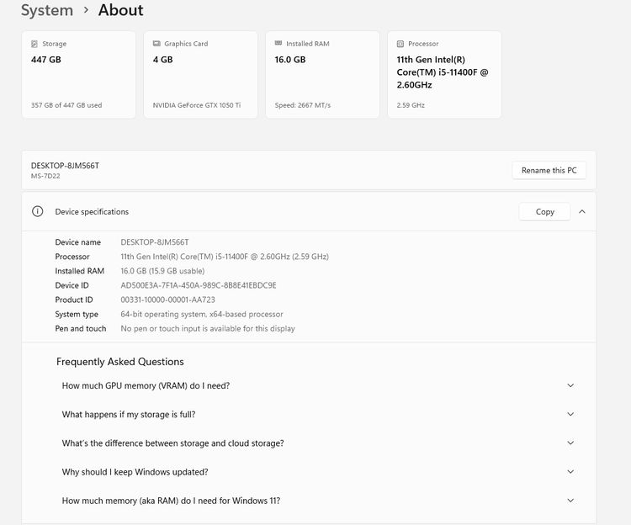
Task: Click the Graphics Card icon
Action: click(156, 44)
